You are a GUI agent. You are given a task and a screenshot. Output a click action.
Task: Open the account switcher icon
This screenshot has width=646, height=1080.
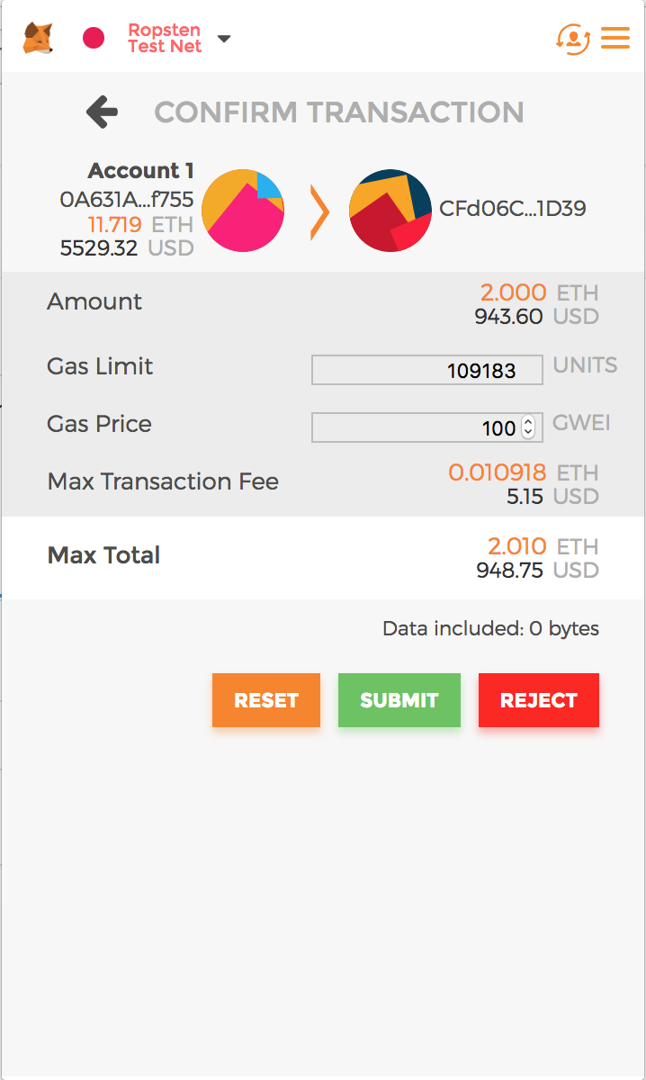point(572,38)
